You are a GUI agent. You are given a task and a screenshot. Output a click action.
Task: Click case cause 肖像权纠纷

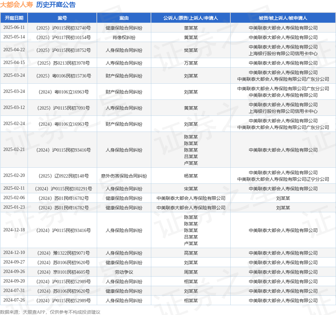[124, 37]
